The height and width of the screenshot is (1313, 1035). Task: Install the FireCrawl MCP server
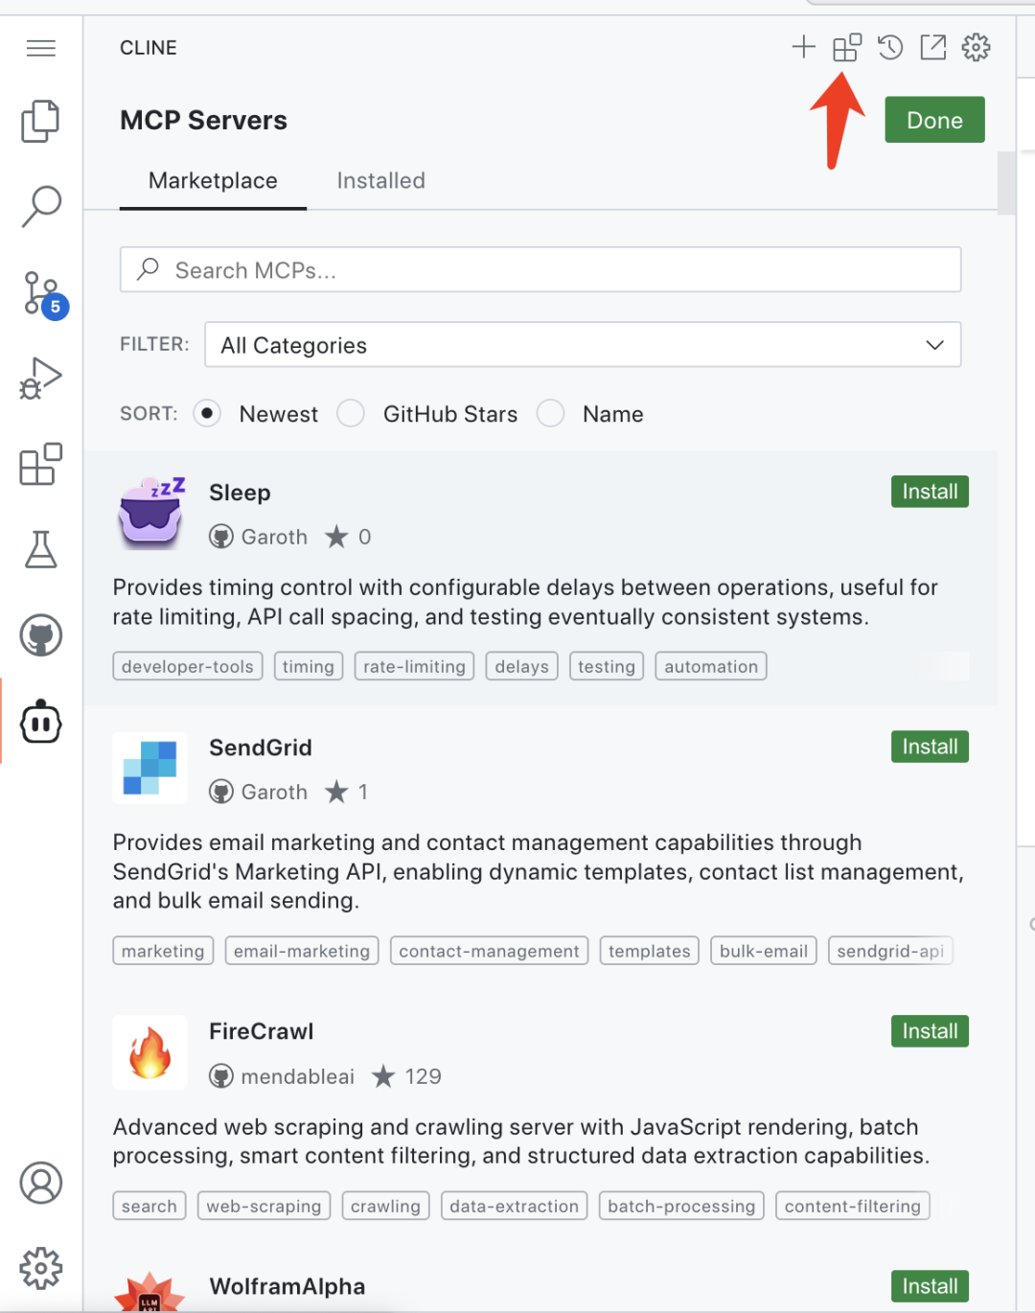[x=929, y=1031]
